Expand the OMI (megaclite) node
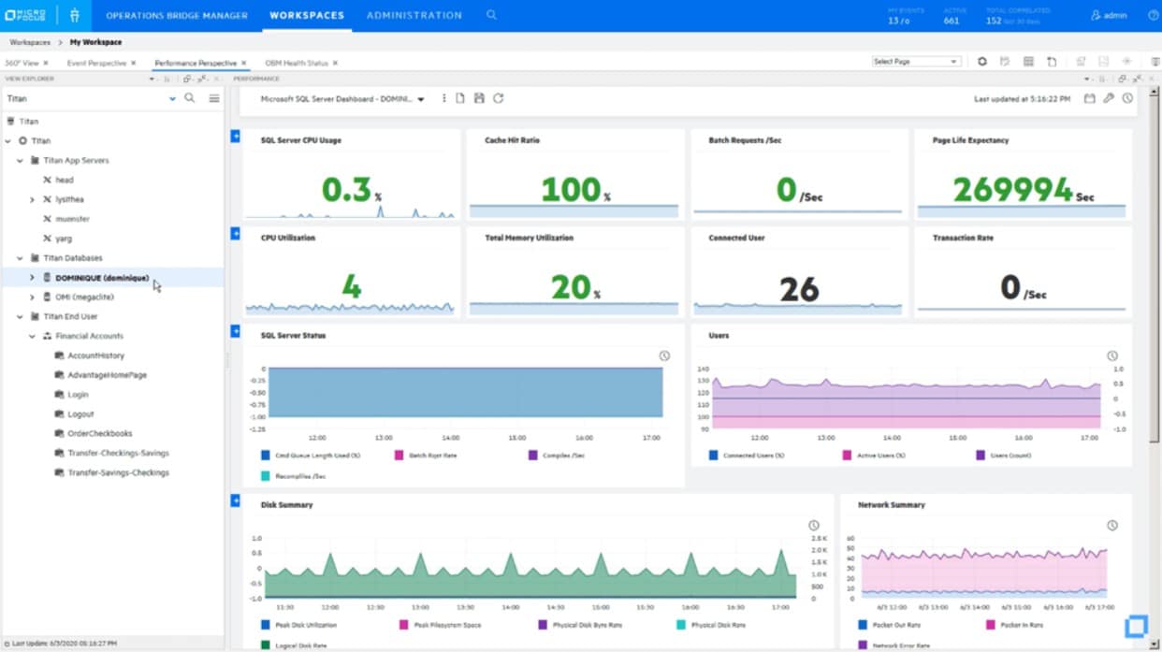This screenshot has height=652, width=1162. tap(32, 297)
